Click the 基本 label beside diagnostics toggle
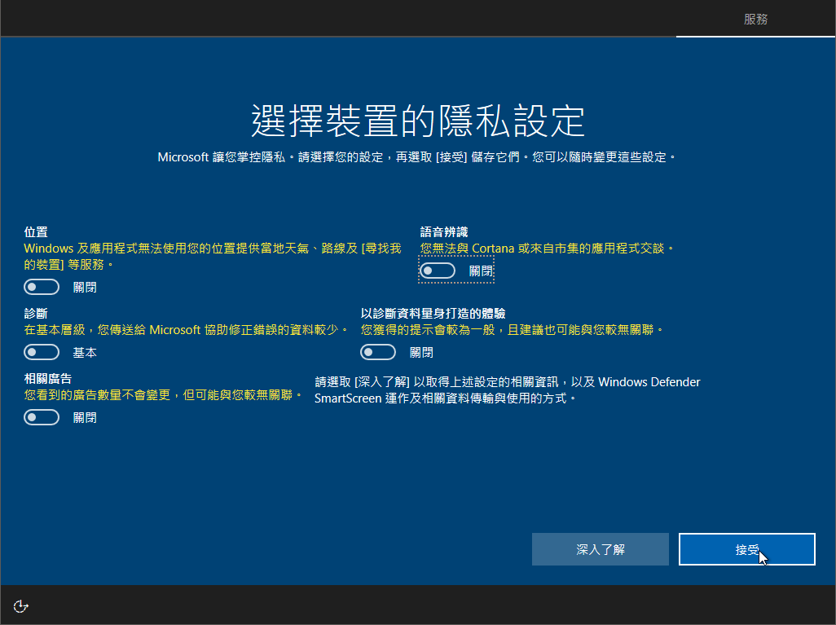 click(x=85, y=353)
